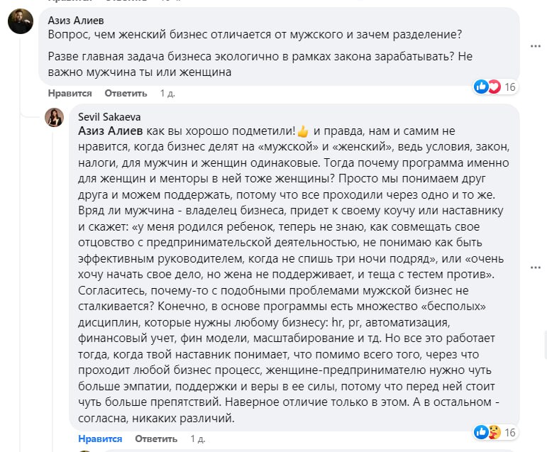Click the blue like reaction on Sevil's reply
This screenshot has width=547, height=452.
pyautogui.click(x=482, y=431)
